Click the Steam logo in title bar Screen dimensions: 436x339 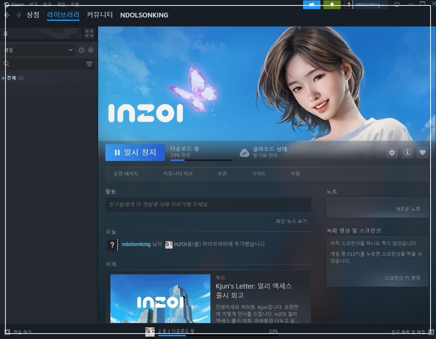6,5
